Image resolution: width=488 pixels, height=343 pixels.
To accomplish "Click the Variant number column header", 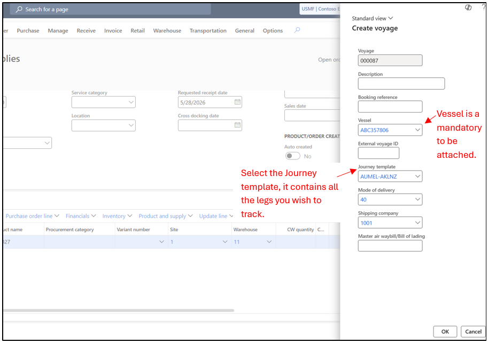I will pos(133,229).
